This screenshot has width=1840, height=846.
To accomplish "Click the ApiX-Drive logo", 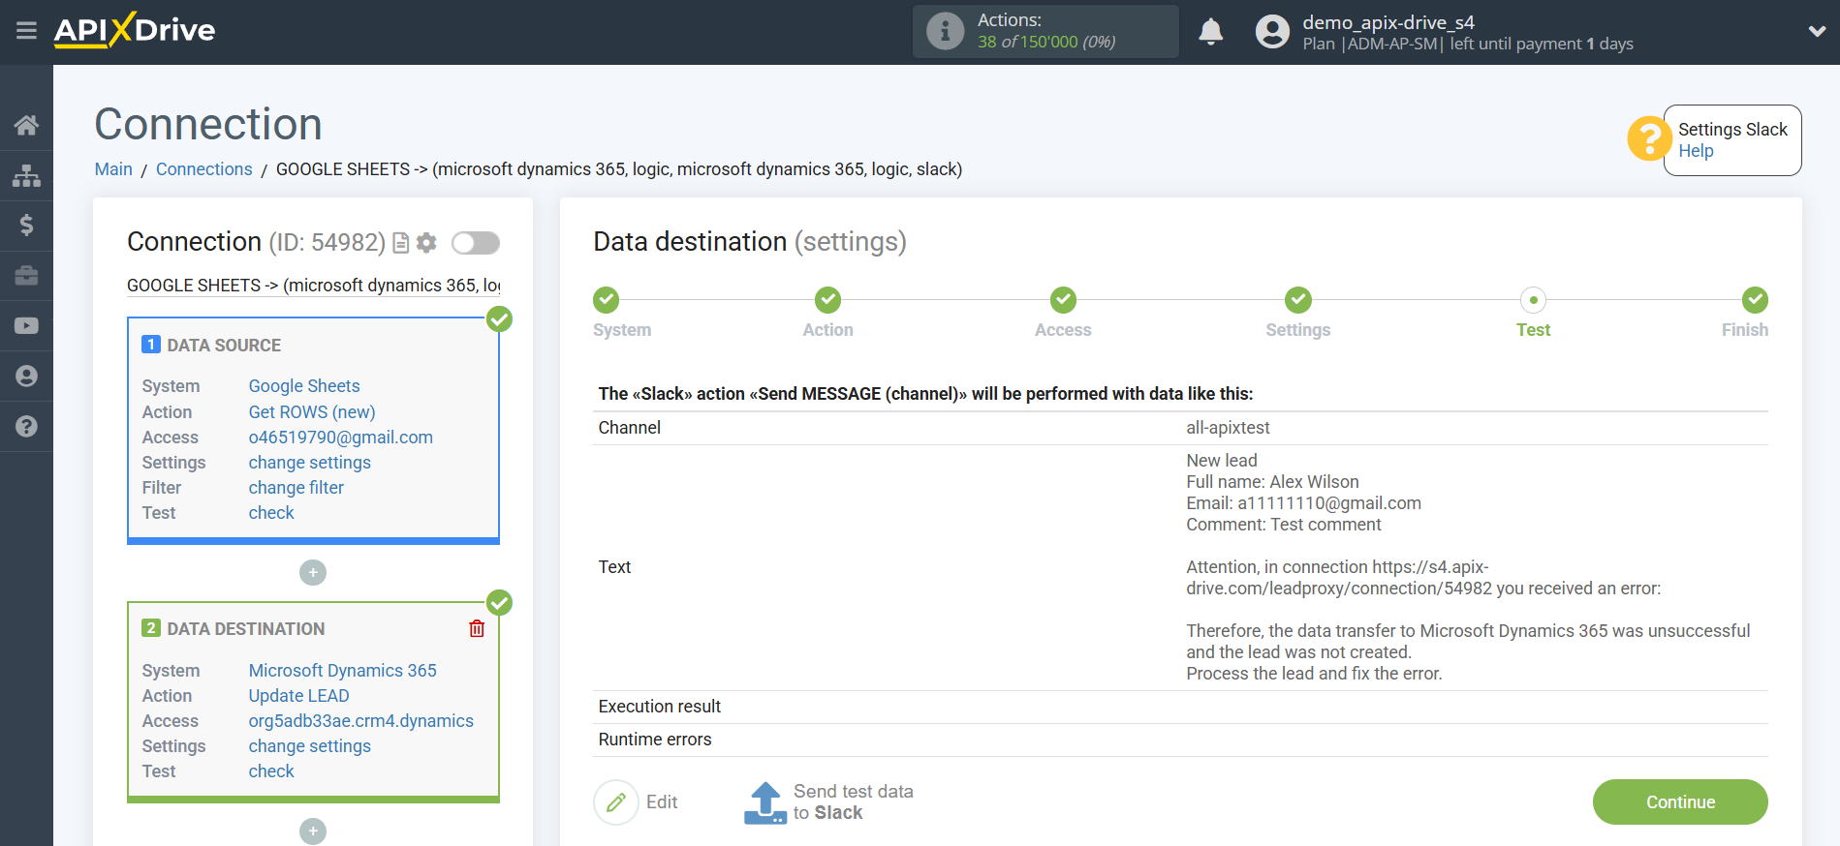I will pos(135,30).
